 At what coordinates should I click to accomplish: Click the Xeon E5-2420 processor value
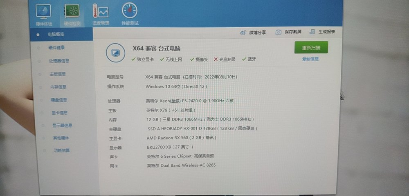point(190,101)
